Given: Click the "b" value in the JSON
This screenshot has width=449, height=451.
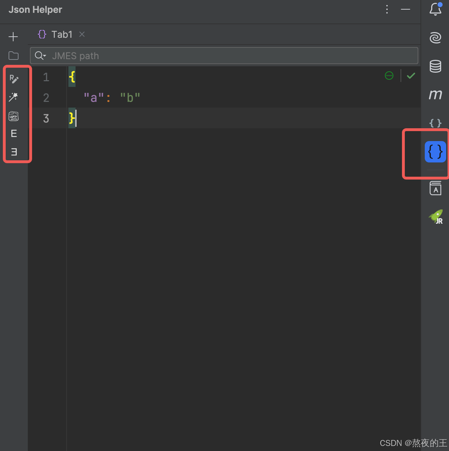Looking at the screenshot, I should click(130, 97).
